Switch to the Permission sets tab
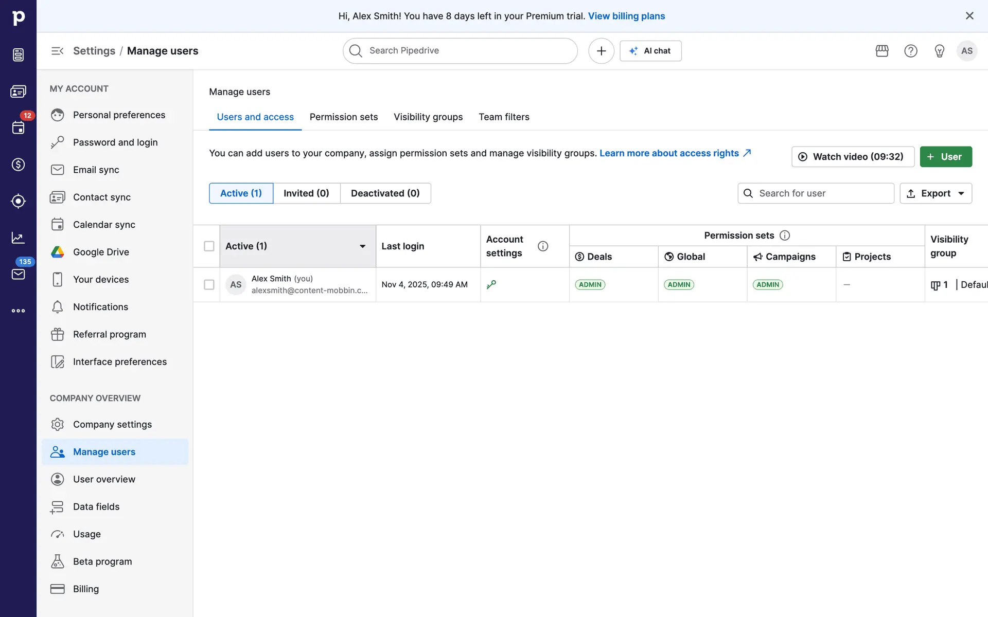The height and width of the screenshot is (617, 988). click(344, 117)
